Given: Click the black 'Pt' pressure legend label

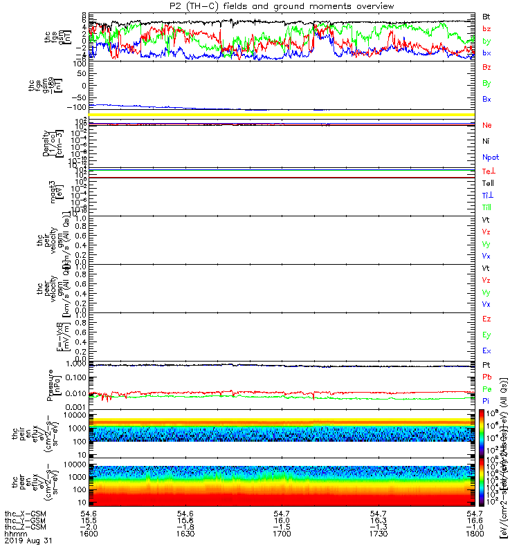Looking at the screenshot, I should pyautogui.click(x=486, y=365).
